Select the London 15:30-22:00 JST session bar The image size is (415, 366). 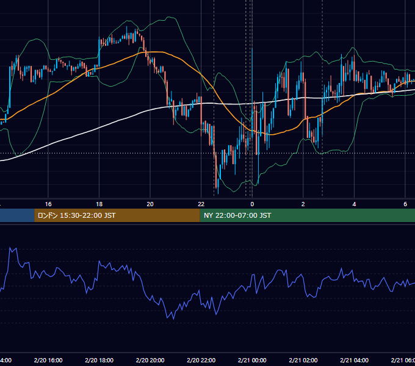[117, 215]
